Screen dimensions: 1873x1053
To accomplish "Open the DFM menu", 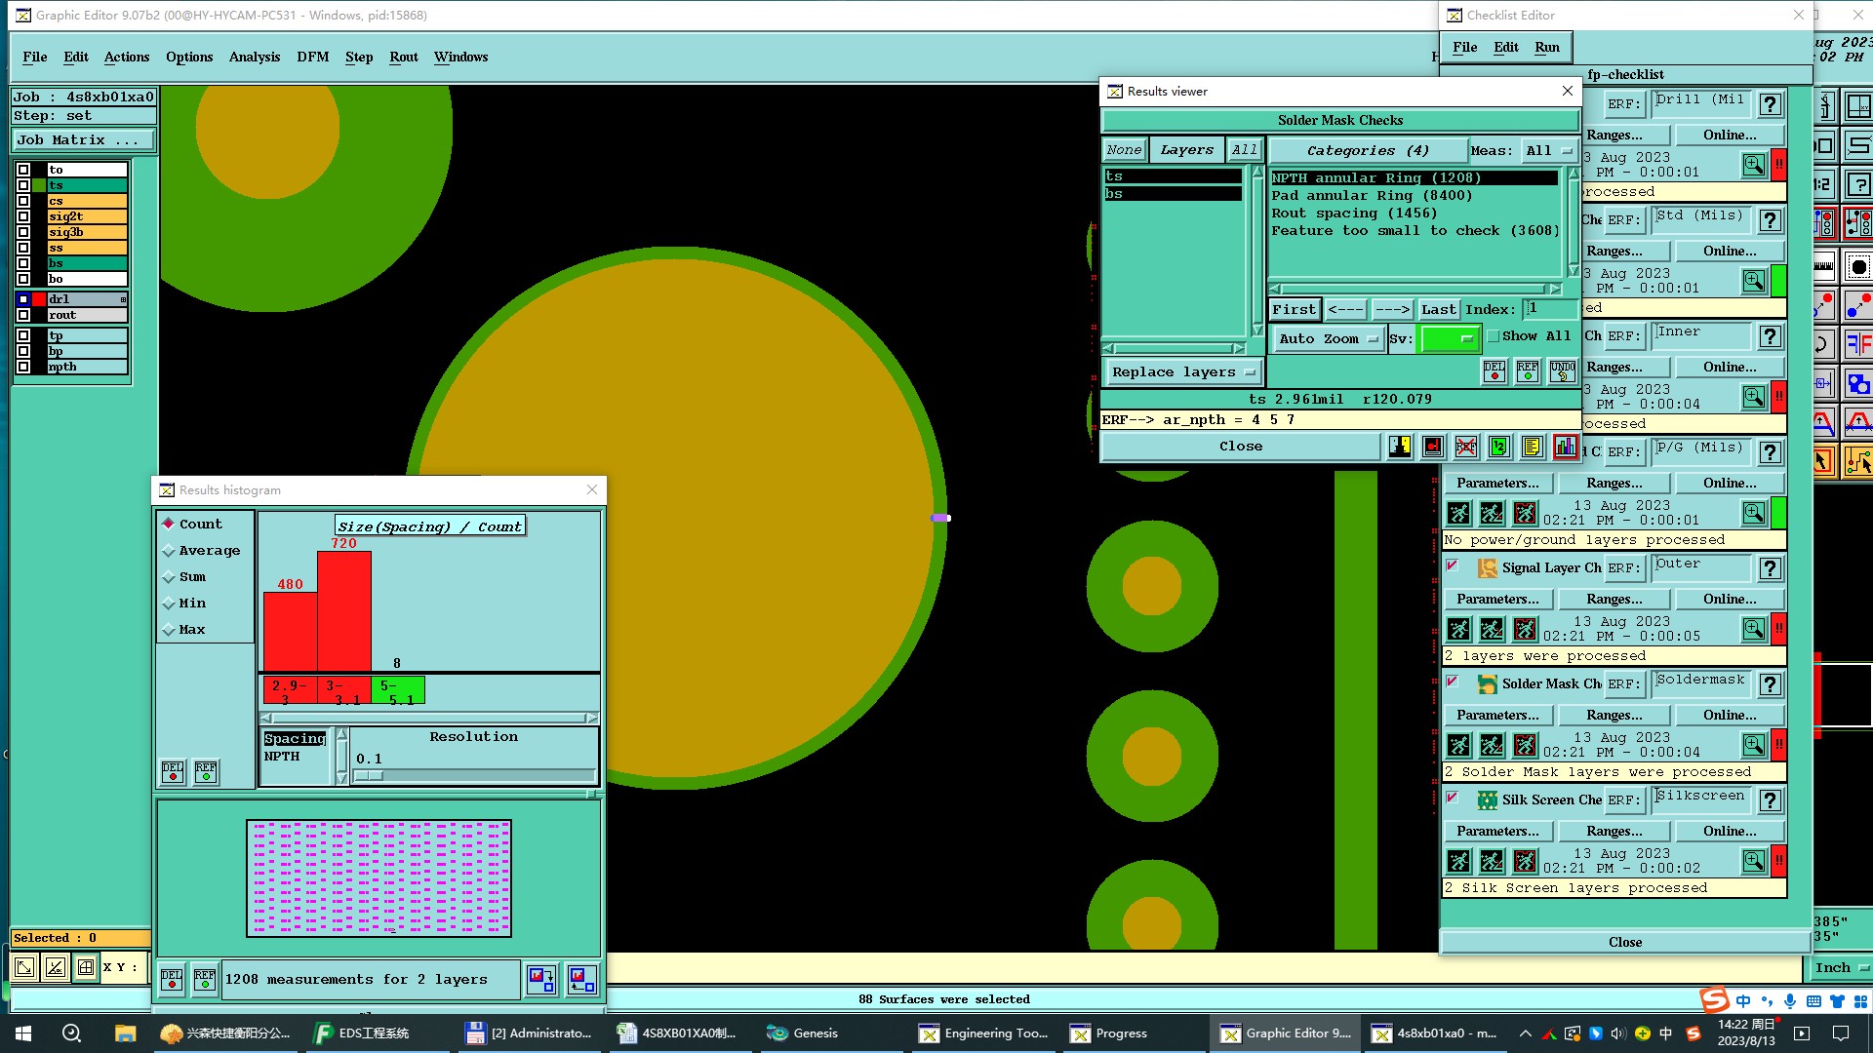I will coord(312,57).
